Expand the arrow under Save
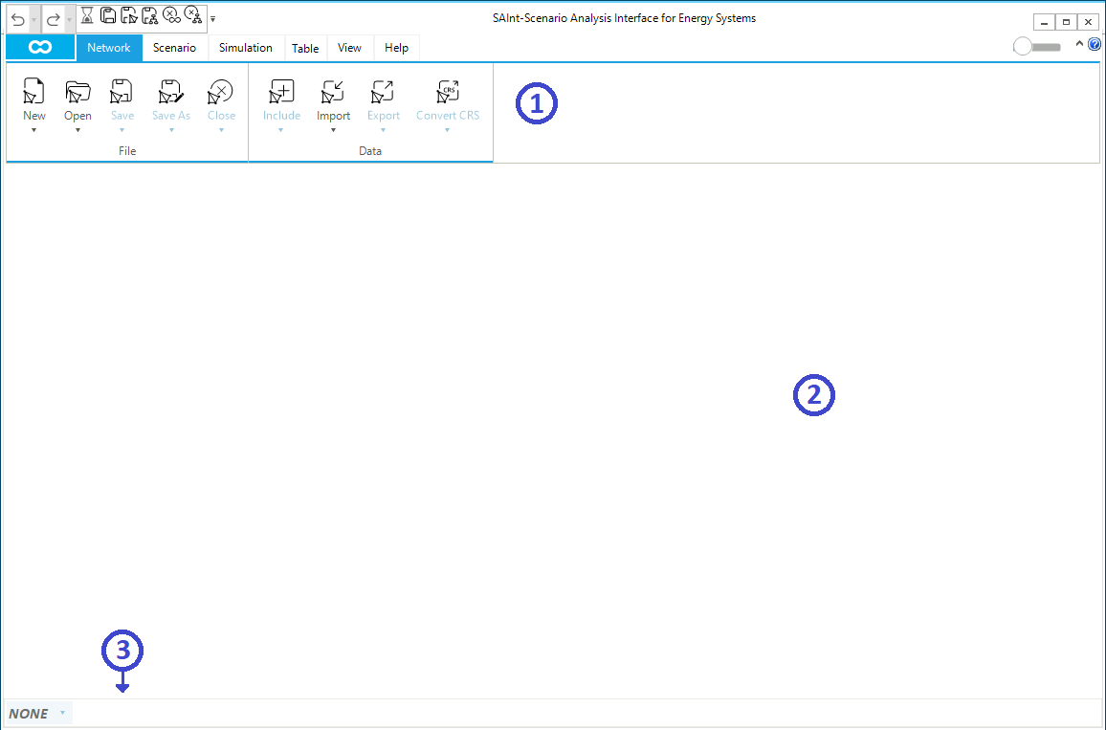Screen dimensions: 1106x730 tap(122, 130)
